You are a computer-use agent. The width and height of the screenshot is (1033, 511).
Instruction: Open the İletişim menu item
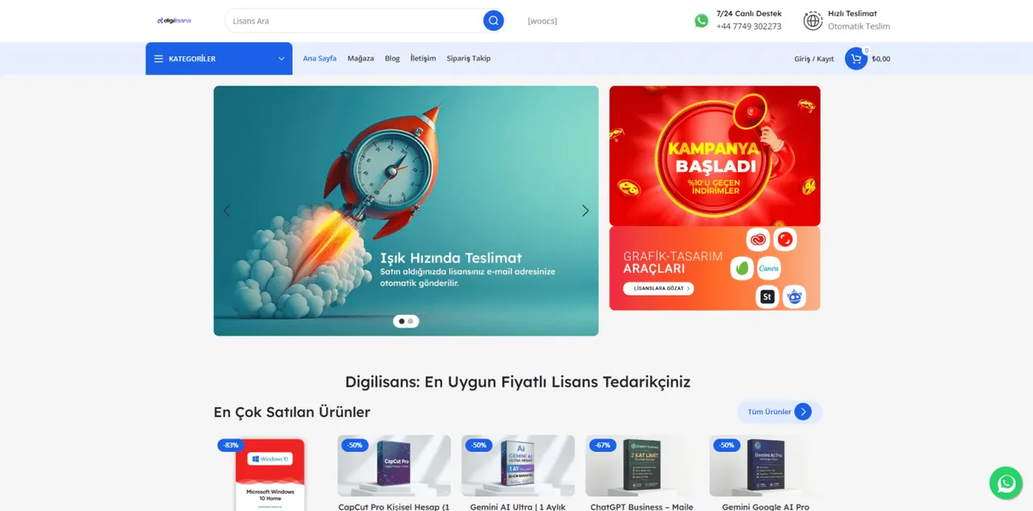click(x=423, y=59)
